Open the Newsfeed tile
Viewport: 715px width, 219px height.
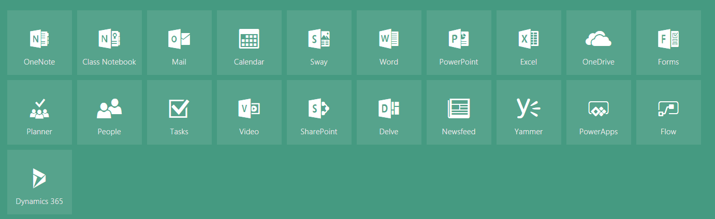click(459, 112)
